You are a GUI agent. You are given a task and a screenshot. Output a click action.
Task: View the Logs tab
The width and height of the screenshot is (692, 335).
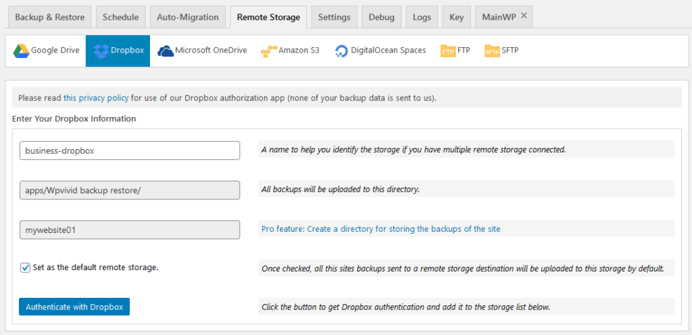[x=422, y=17]
